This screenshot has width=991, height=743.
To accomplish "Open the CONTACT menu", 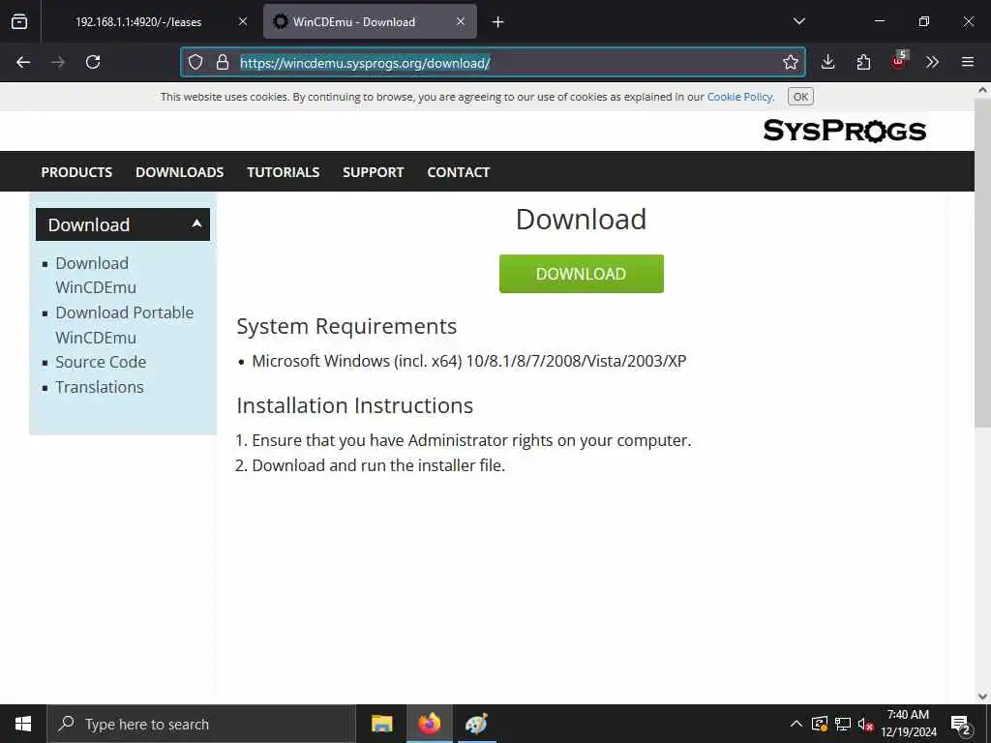I will 458,172.
